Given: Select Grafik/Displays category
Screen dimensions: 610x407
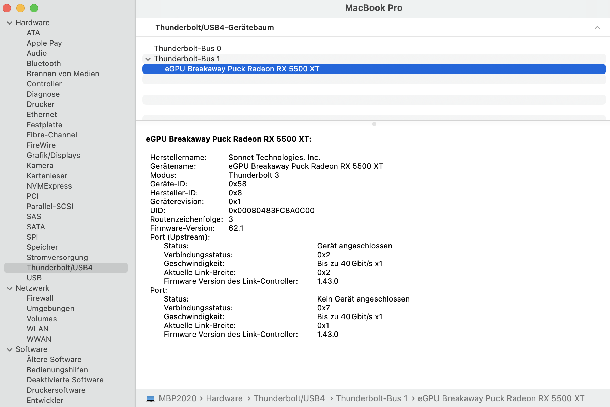Looking at the screenshot, I should pos(54,156).
